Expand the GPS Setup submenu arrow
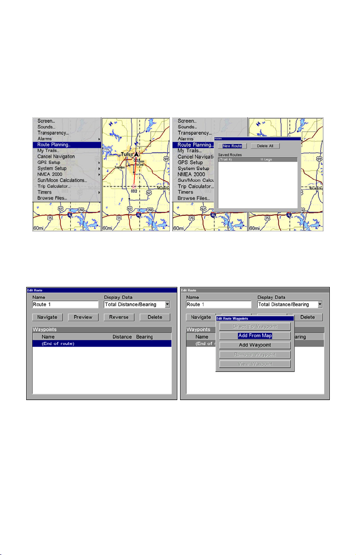The image size is (356, 555). [99, 163]
